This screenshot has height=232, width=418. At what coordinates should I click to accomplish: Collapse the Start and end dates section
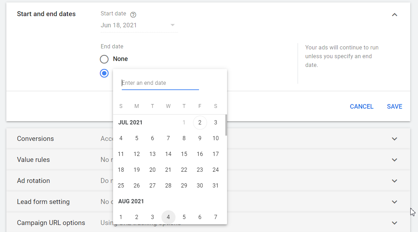[394, 15]
